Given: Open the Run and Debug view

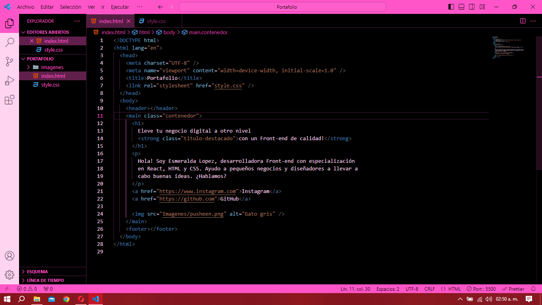Looking at the screenshot, I should tap(10, 81).
